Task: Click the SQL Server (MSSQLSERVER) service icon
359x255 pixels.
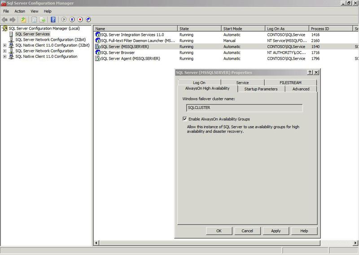Action: tap(98, 47)
